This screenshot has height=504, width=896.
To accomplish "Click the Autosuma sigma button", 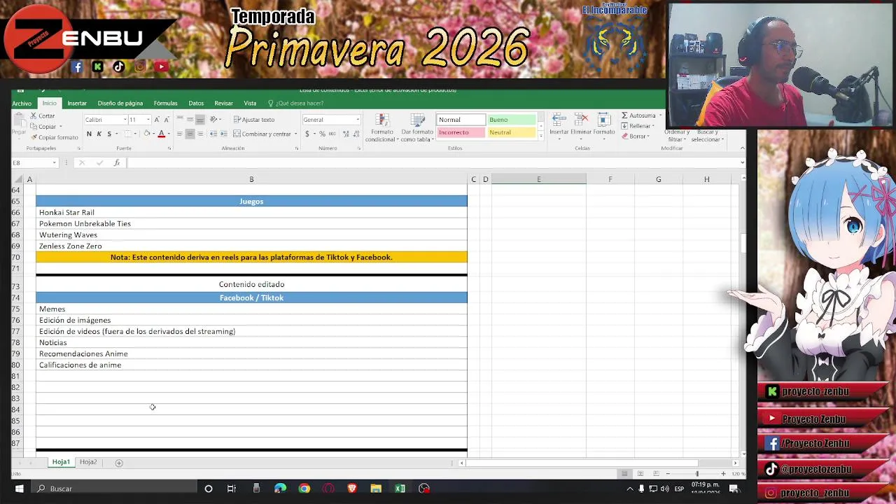I will tap(639, 115).
